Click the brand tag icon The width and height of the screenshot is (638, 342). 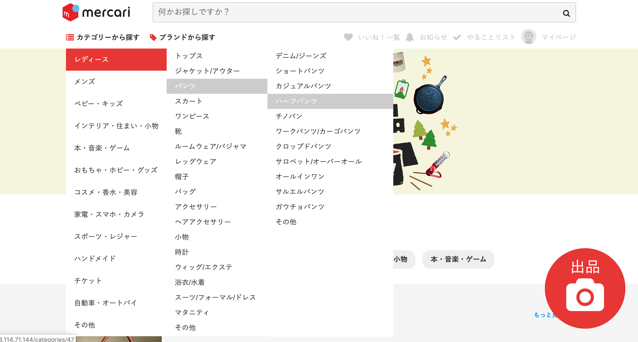[153, 37]
